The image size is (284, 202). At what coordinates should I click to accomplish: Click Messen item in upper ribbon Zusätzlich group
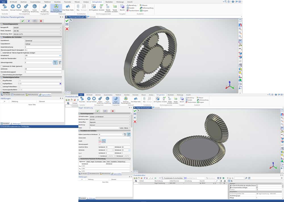[x=144, y=5]
